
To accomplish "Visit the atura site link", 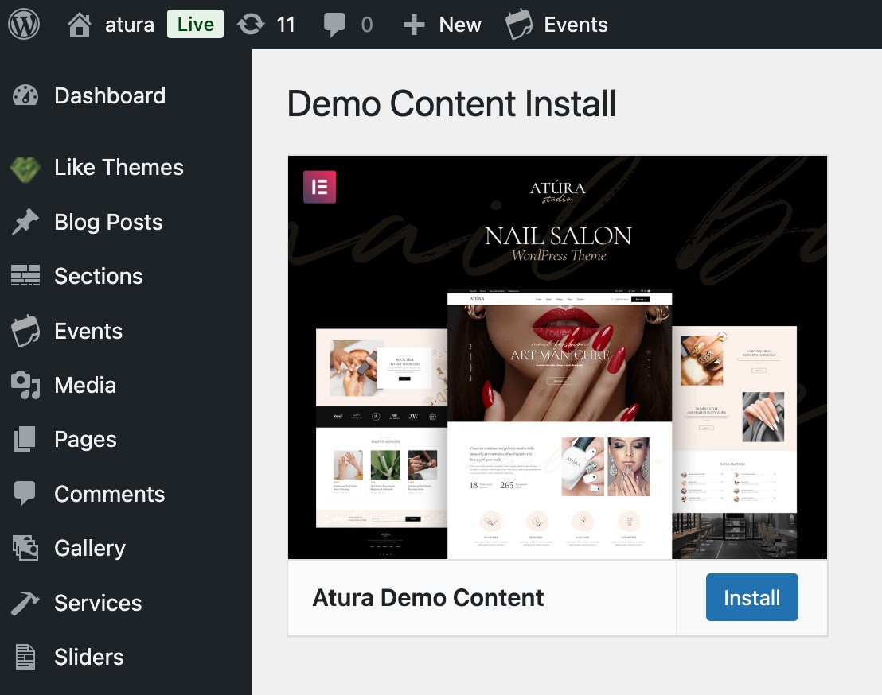I will (130, 25).
